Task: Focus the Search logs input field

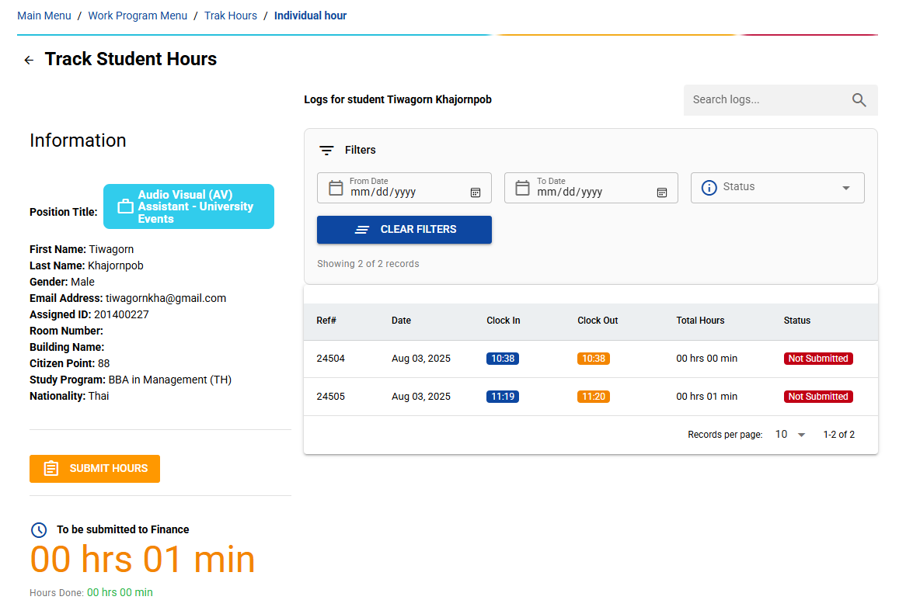Action: pos(765,100)
